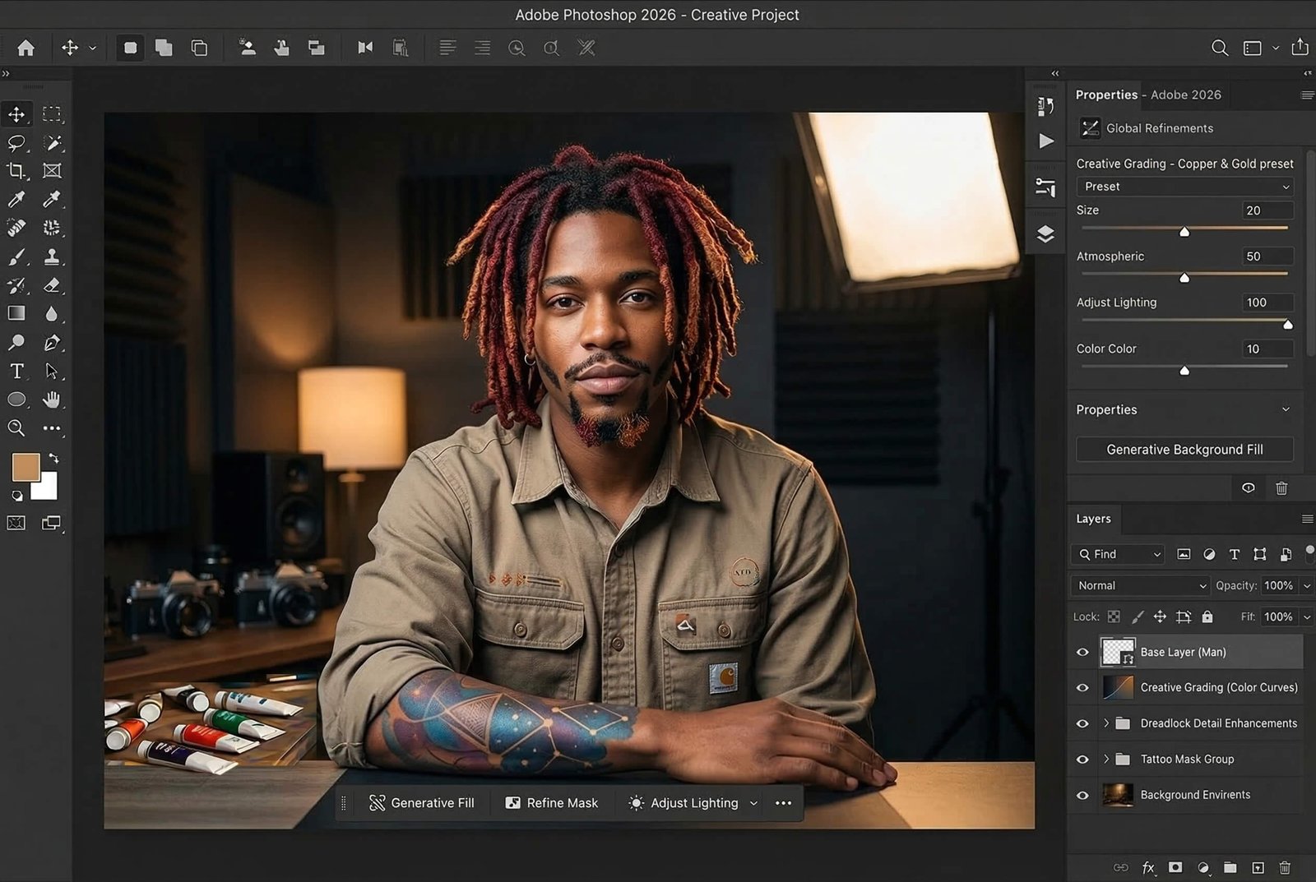
Task: Grab the Hand tool
Action: pyautogui.click(x=53, y=399)
